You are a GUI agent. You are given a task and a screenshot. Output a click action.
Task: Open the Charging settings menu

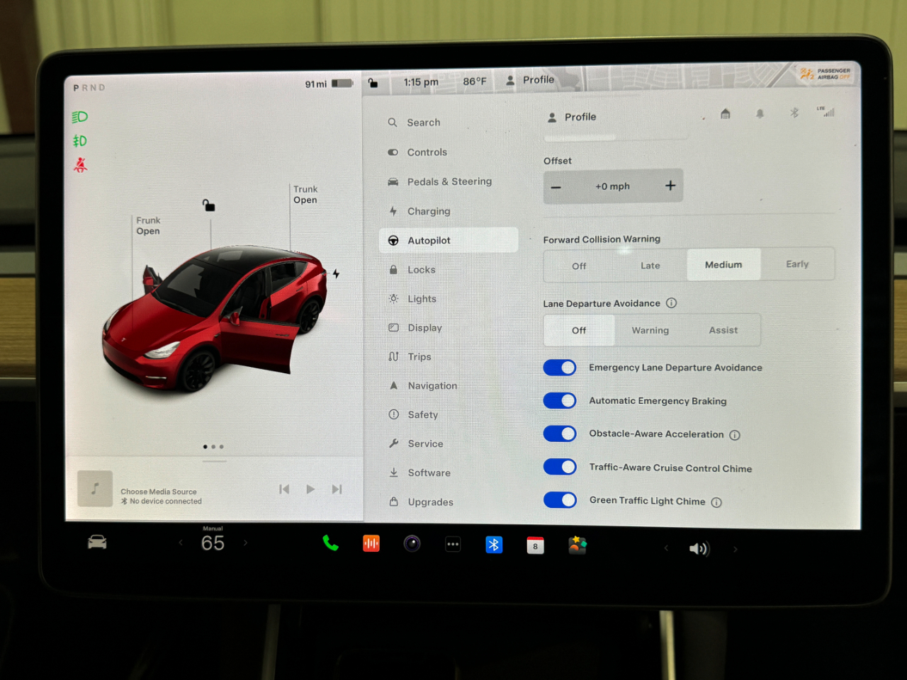coord(428,211)
